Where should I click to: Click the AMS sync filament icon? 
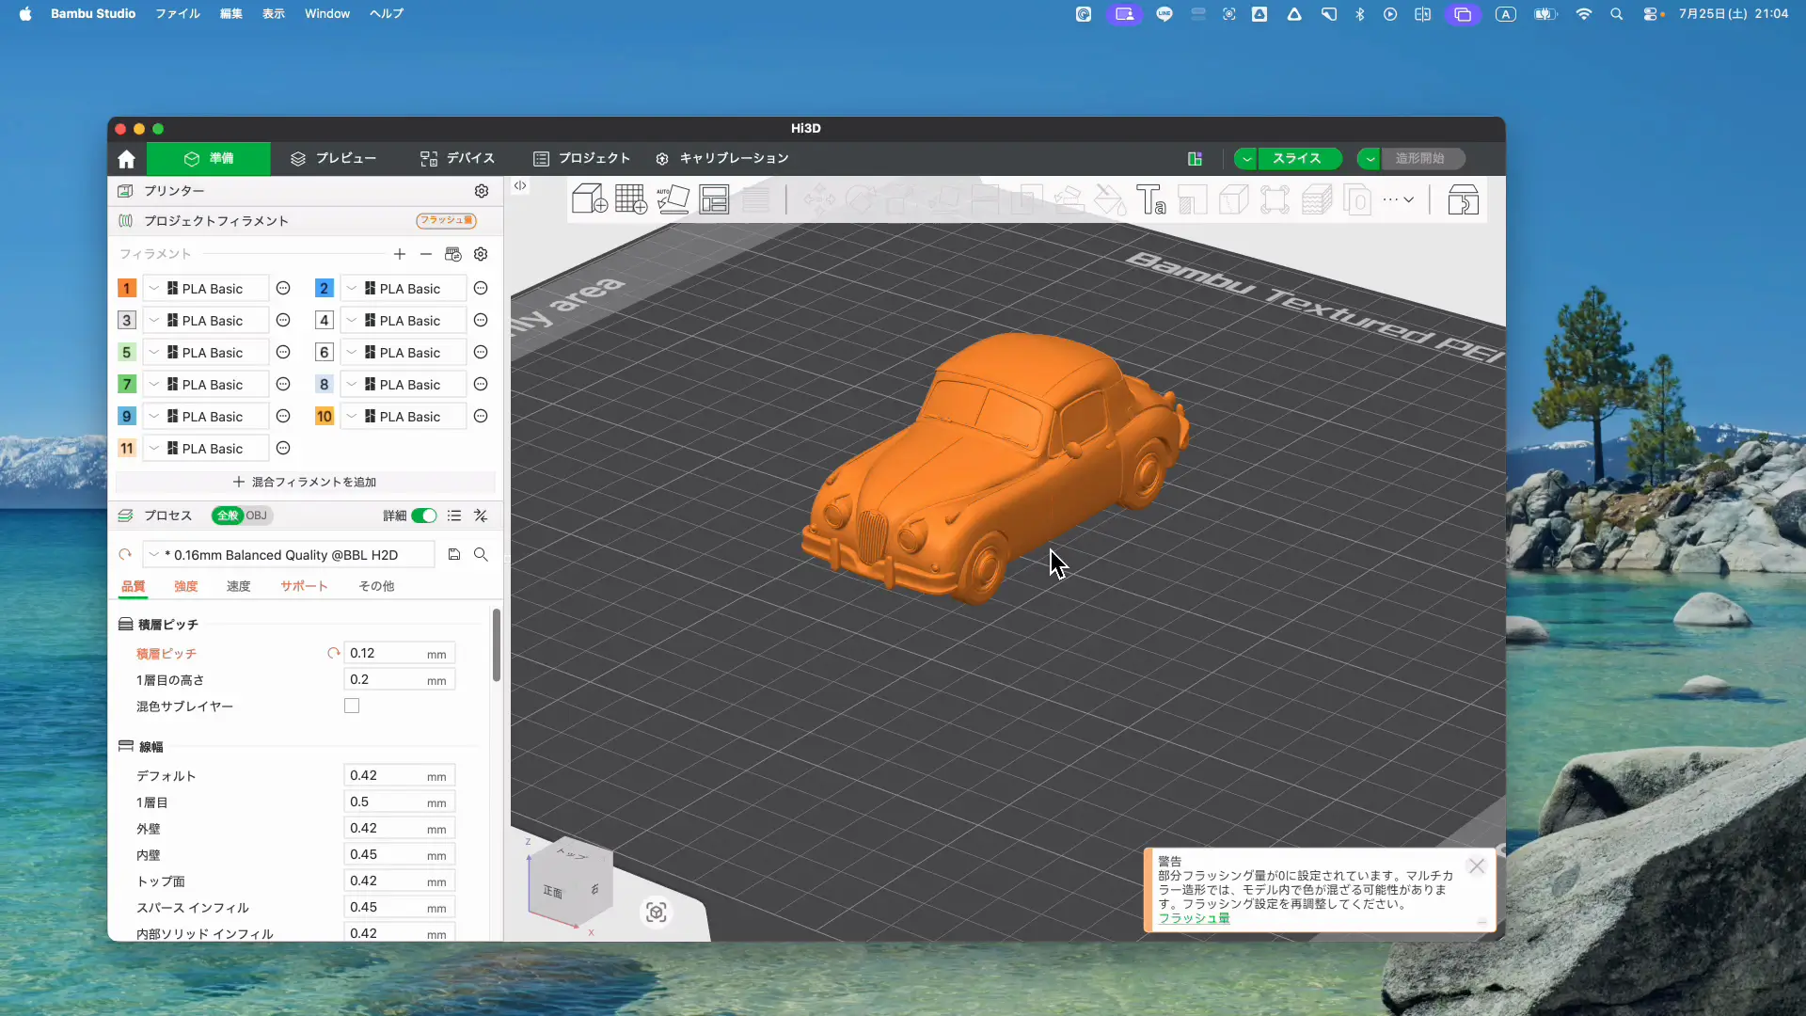pos(453,254)
